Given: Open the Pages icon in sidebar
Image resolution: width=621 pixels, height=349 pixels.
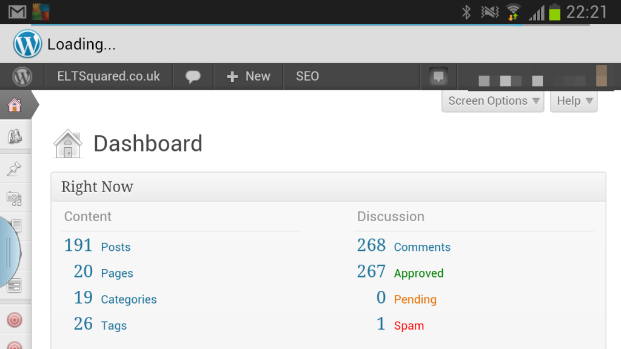Looking at the screenshot, I should pyautogui.click(x=16, y=227).
